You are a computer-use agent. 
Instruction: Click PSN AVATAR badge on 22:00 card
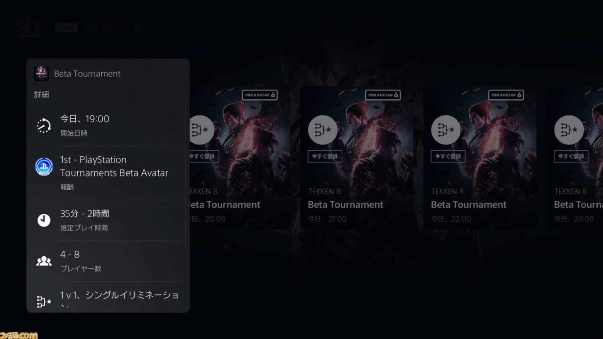click(x=505, y=95)
